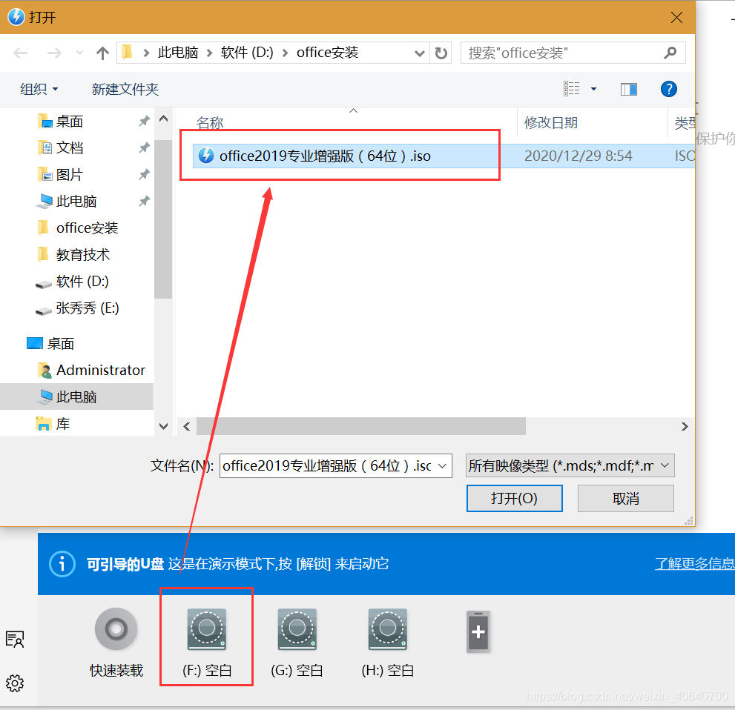735x710 pixels.
Task: Sort by 名称 column header
Action: (x=210, y=123)
